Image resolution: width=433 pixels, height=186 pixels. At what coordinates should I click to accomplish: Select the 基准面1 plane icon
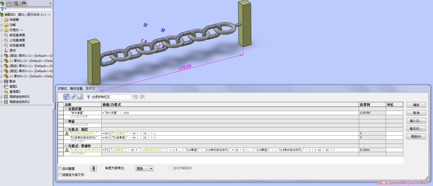(x=6, y=92)
